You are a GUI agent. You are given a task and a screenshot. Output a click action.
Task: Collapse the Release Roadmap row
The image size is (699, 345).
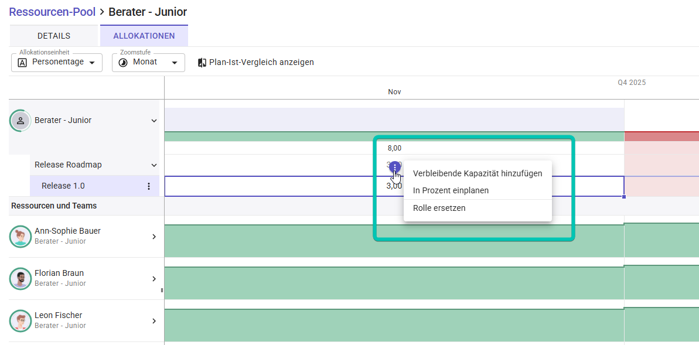[x=154, y=165]
